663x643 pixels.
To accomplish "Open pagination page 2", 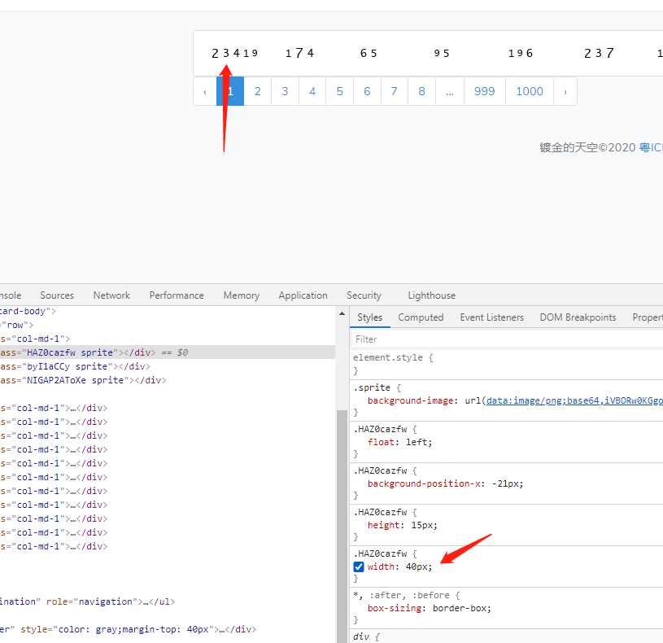I will [258, 91].
